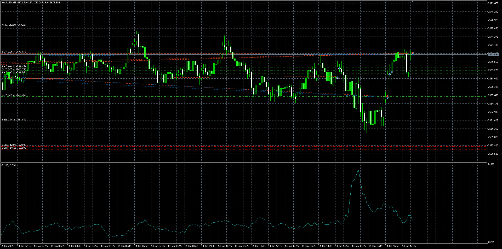Click the '14 Jan 06:55' time label
The width and height of the screenshot is (502, 249).
(141, 246)
